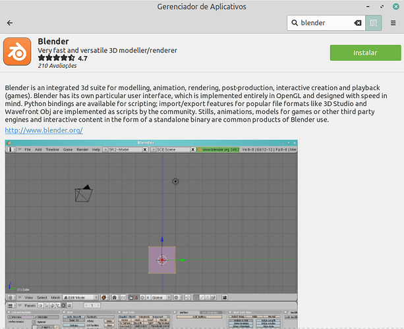Click the magnifying glass icon in search box

tap(295, 23)
